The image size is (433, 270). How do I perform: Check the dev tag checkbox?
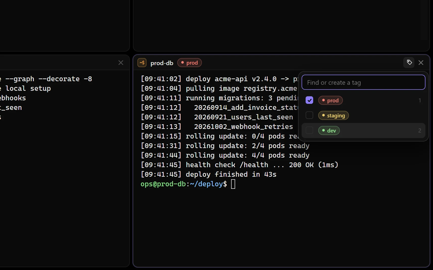[309, 130]
